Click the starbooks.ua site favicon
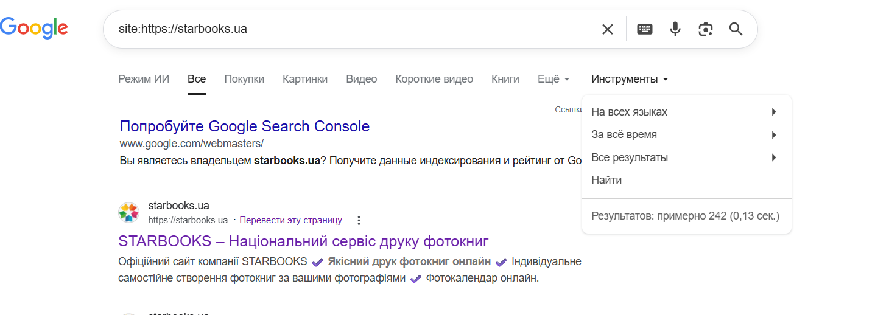Image resolution: width=875 pixels, height=315 pixels. (128, 213)
